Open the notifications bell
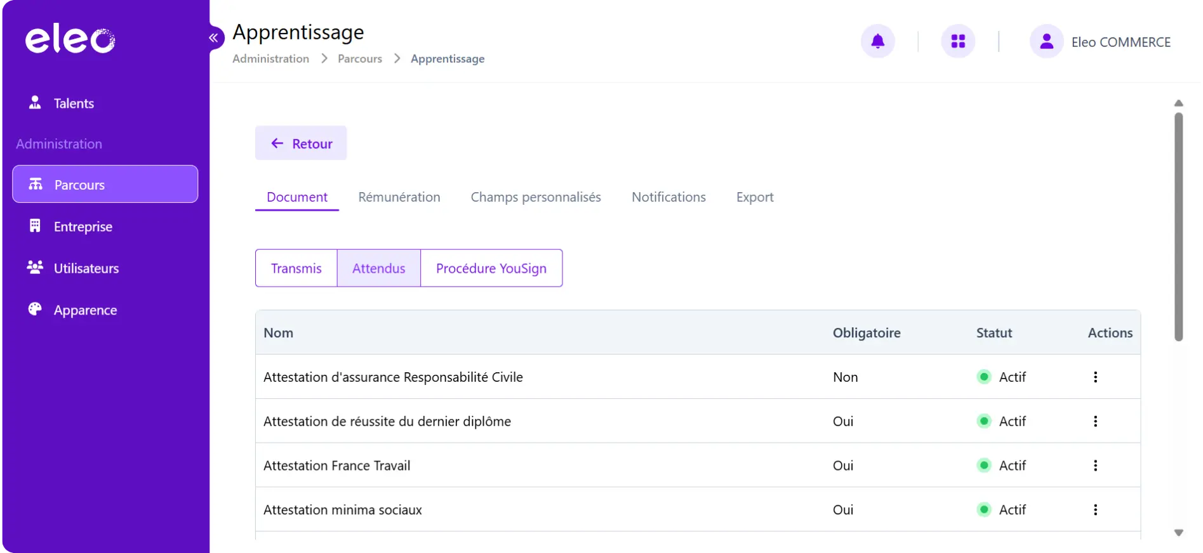Screen dimensions: 1203x553 pos(877,41)
